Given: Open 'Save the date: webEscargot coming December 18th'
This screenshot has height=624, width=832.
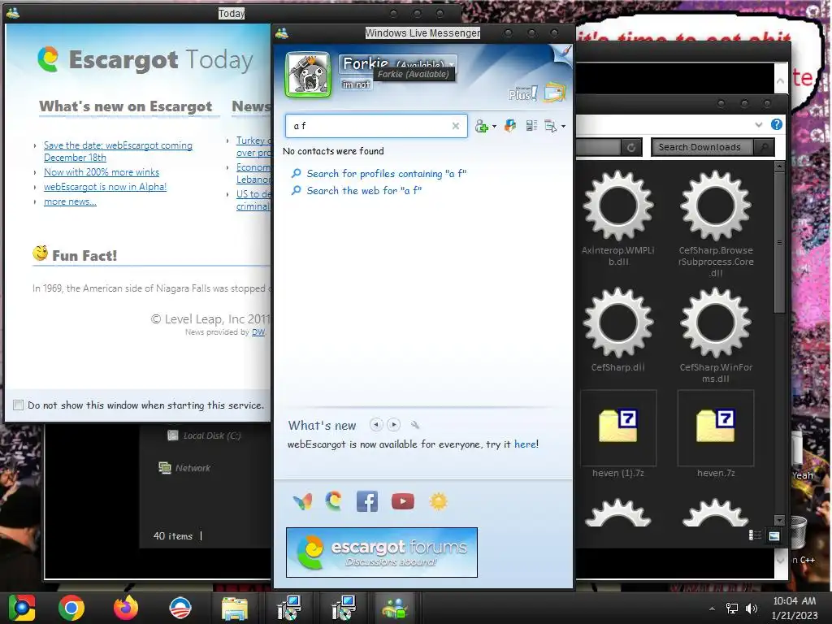Looking at the screenshot, I should point(118,151).
